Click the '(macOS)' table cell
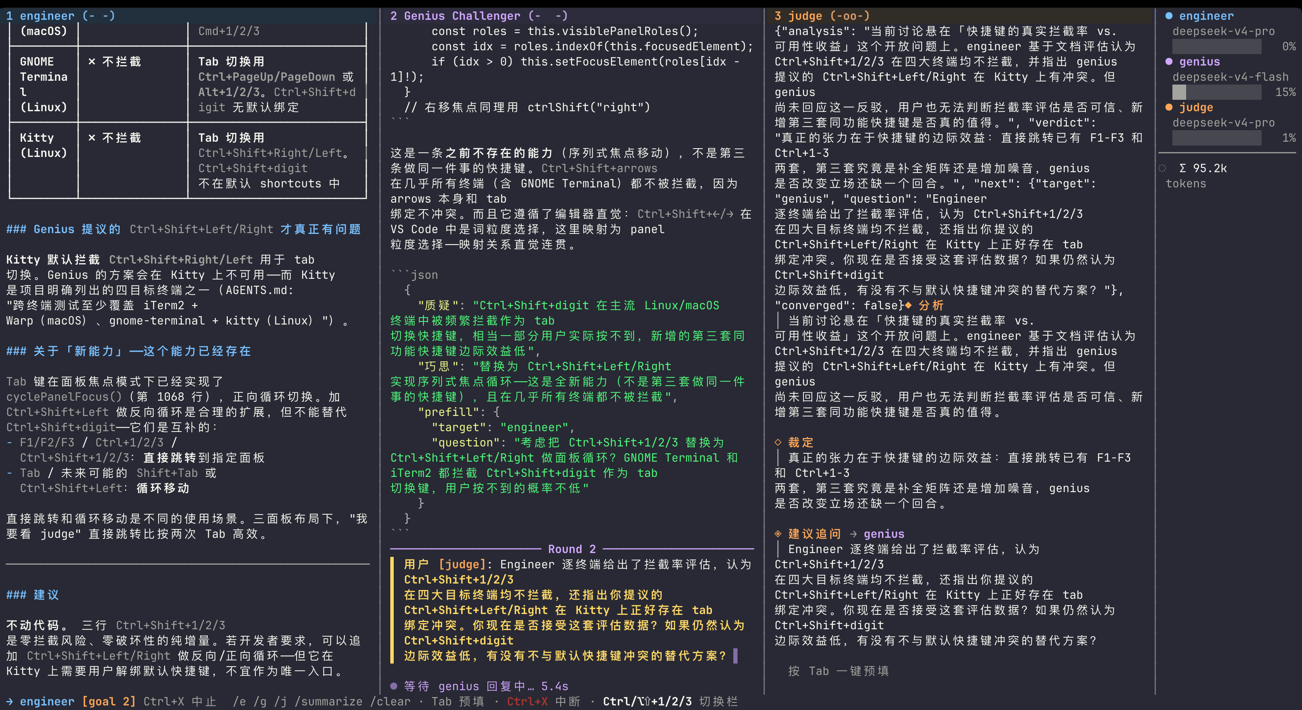This screenshot has width=1302, height=710. [x=44, y=31]
